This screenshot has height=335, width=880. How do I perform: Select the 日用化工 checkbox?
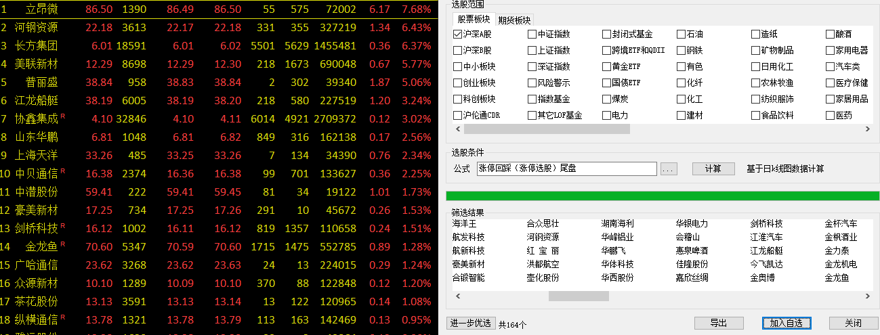[756, 66]
